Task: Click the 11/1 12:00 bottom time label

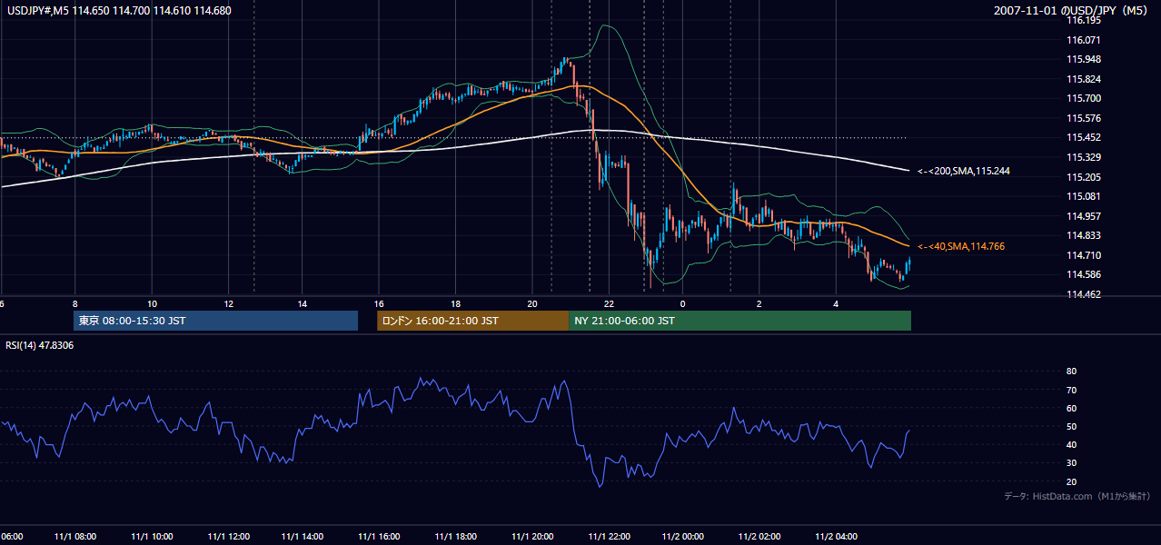Action: (x=228, y=537)
